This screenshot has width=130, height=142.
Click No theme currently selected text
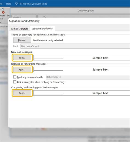48,40
